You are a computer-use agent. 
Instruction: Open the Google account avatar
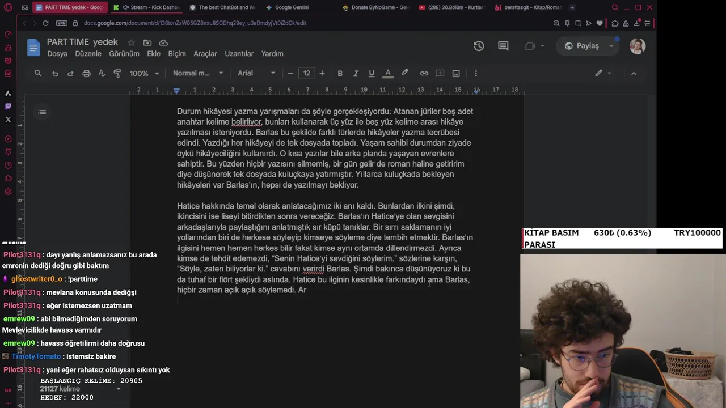(638, 46)
